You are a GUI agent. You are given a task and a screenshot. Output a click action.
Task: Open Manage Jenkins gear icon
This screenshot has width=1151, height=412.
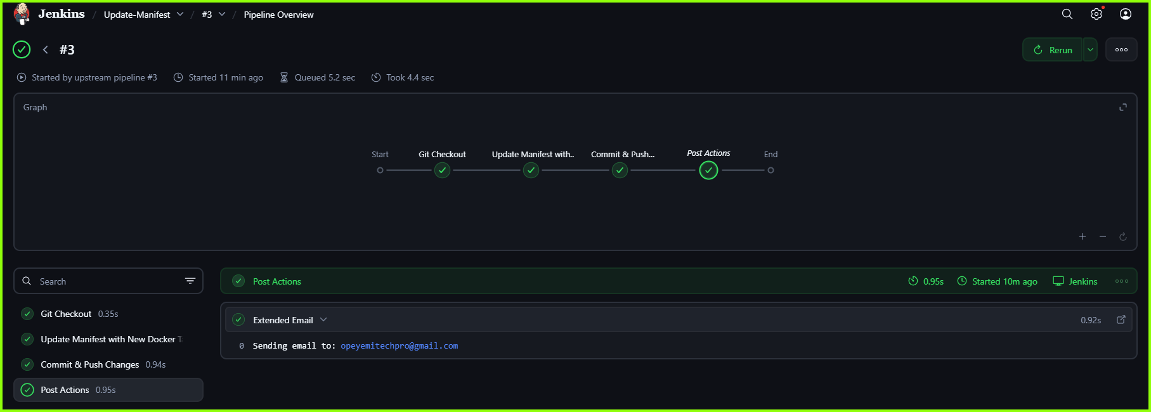(x=1096, y=14)
